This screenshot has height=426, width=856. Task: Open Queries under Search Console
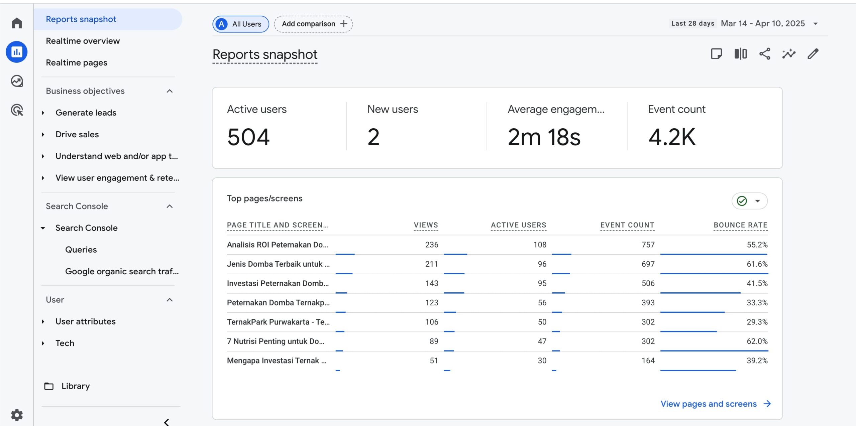[81, 249]
